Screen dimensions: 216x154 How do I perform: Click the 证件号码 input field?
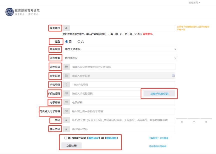point(122,67)
